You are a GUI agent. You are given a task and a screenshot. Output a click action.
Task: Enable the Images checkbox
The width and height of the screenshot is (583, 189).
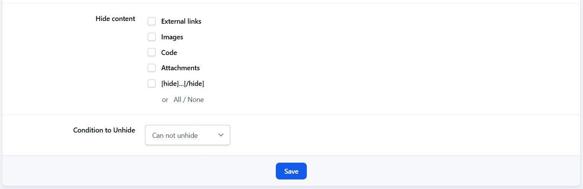tap(152, 37)
